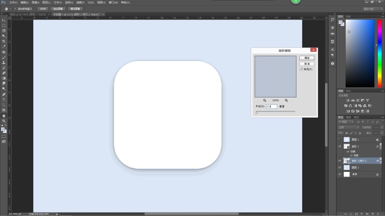Switch to the first document tab (.gif)
The height and width of the screenshot is (216, 385).
(x=28, y=14)
